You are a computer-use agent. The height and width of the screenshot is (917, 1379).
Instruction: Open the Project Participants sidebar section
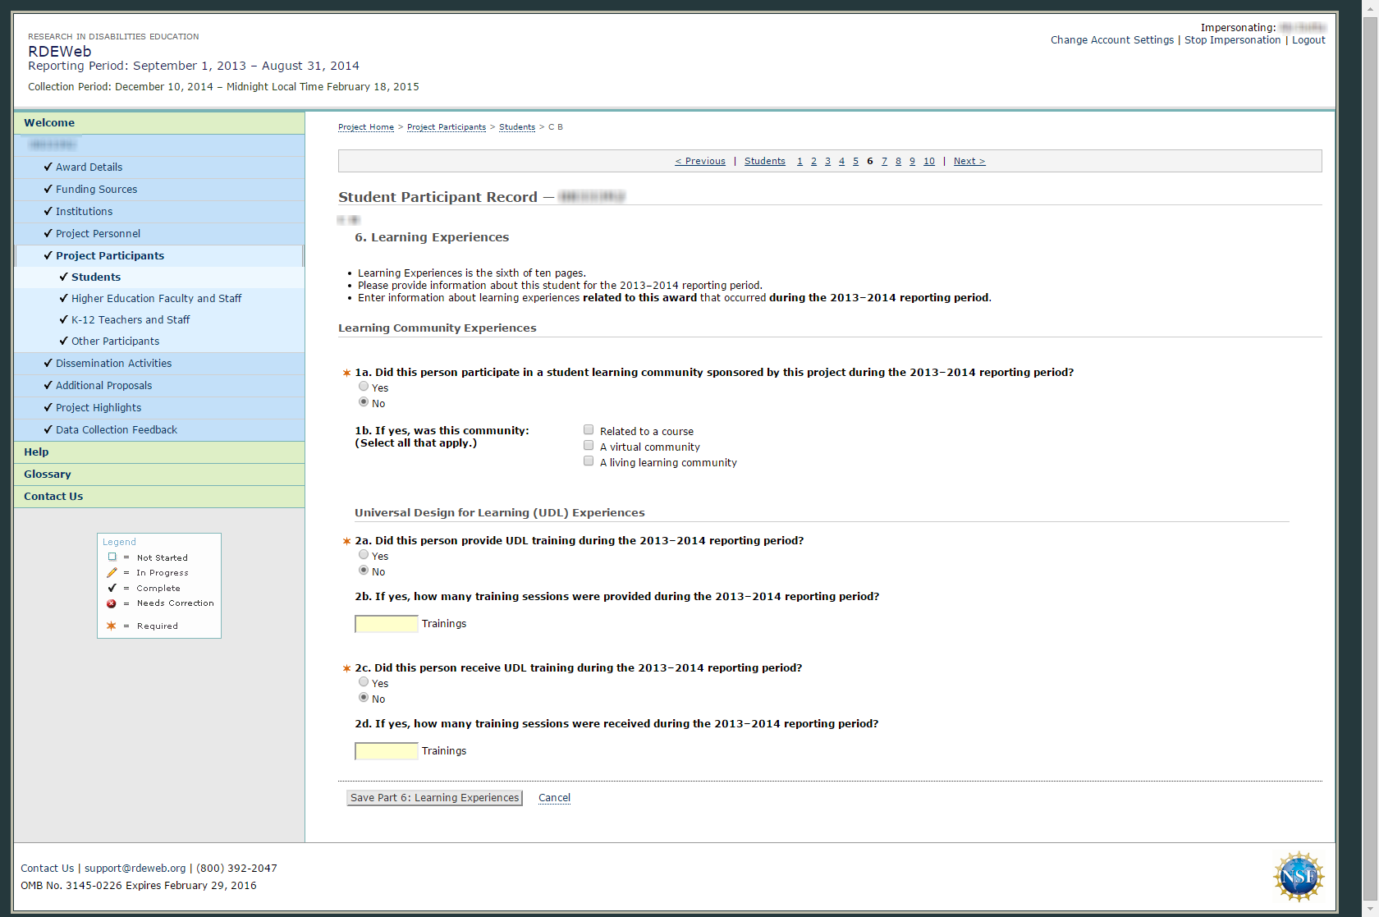110,256
